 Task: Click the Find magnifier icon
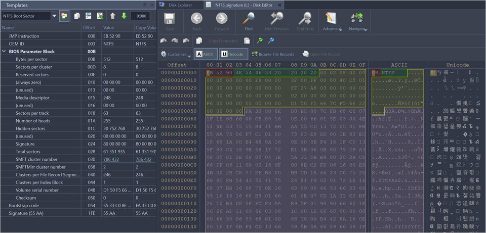[248, 19]
